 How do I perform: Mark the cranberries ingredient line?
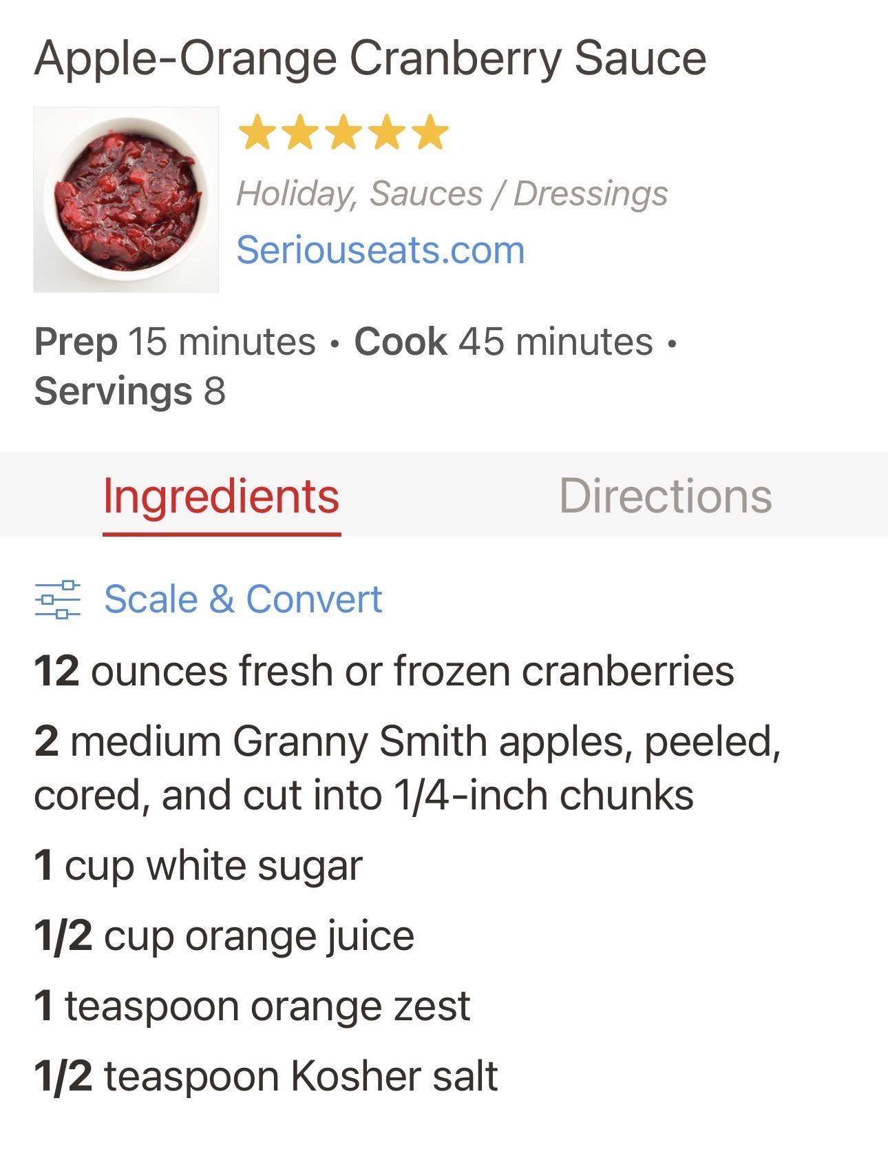(384, 671)
